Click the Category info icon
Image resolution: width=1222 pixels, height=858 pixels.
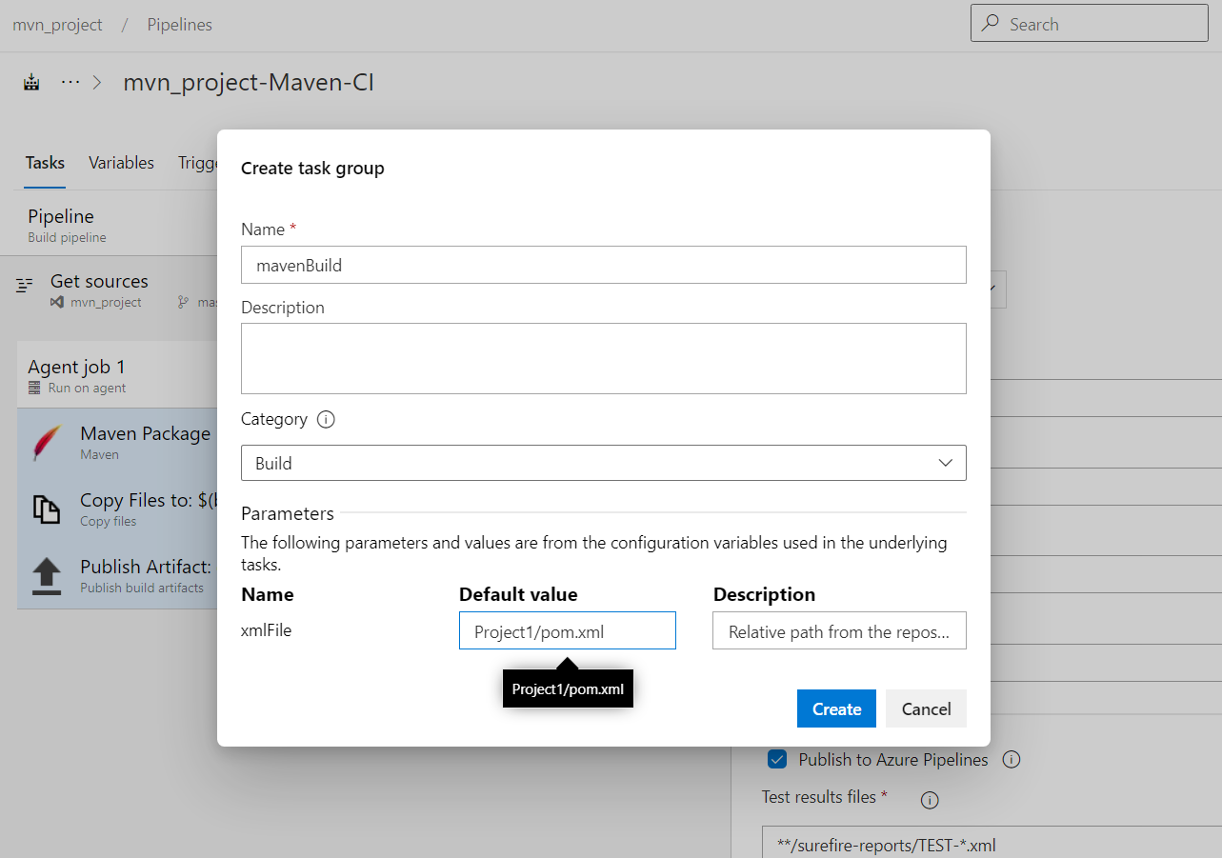(326, 420)
